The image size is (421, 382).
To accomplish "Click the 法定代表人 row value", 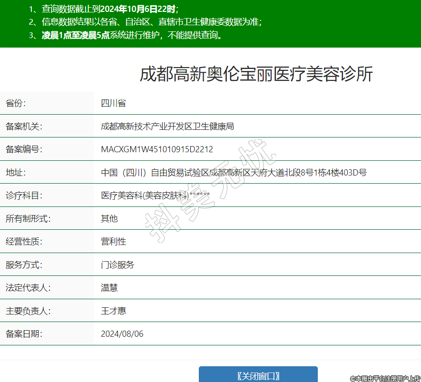I will (109, 288).
